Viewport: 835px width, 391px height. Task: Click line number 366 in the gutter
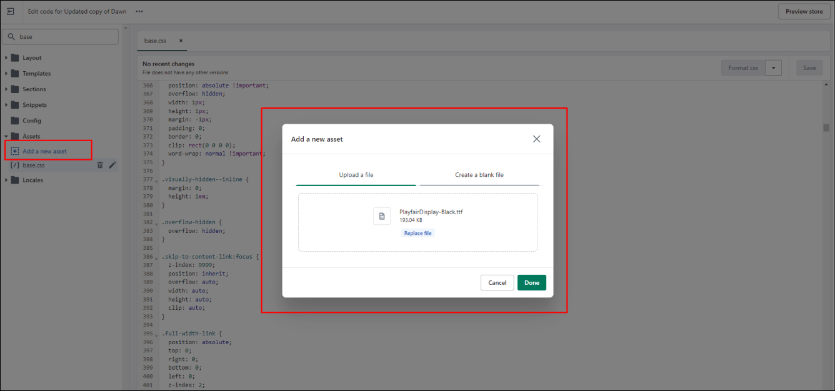(147, 86)
